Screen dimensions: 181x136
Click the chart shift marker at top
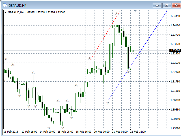click(135, 11)
